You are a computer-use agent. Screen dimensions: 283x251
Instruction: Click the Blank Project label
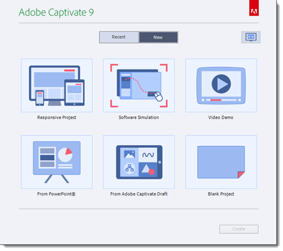coord(221,194)
